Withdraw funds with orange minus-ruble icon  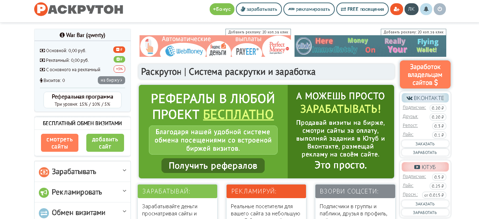(119, 50)
